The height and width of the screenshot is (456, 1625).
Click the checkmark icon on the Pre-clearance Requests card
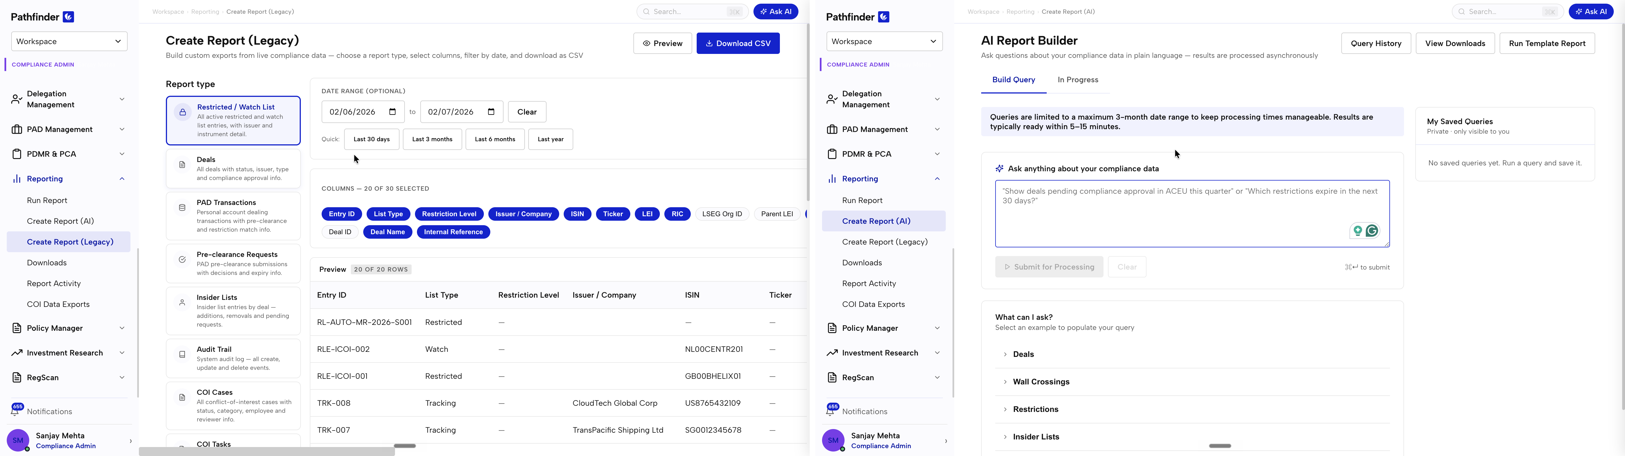point(182,259)
